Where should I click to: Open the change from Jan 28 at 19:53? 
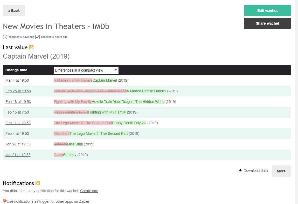[18, 144]
